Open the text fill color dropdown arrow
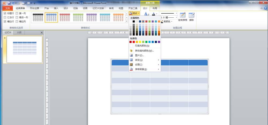Screen dimensions: 268x125 [x=157, y=14]
